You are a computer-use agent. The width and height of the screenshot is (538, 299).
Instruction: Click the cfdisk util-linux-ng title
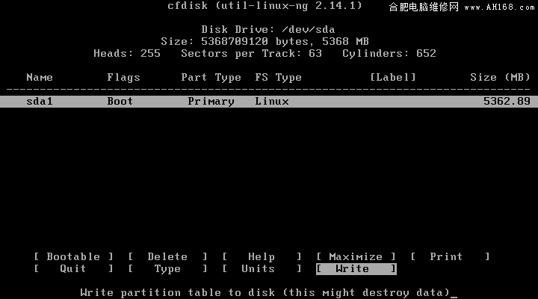coord(265,6)
